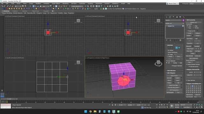The width and height of the screenshot is (204, 114).
Task: Click Go to Start playback button
Action: point(157,105)
